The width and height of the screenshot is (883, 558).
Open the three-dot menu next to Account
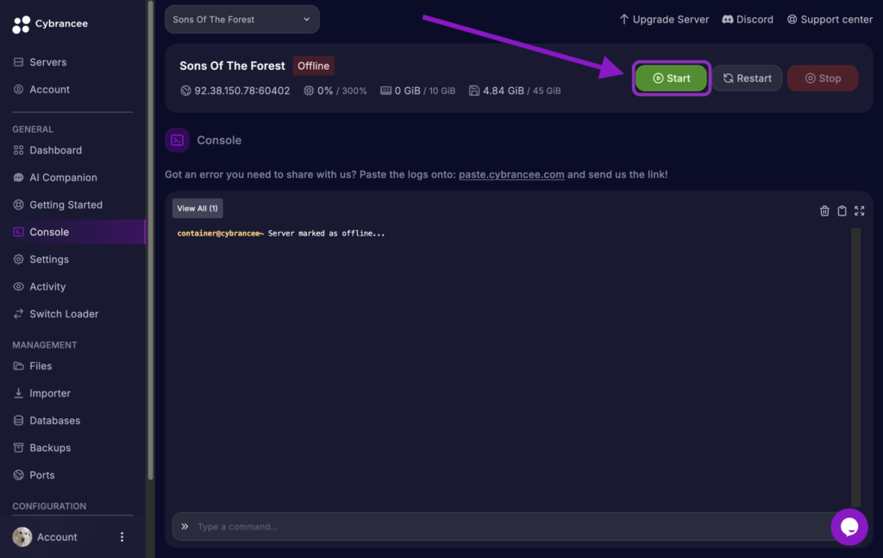click(122, 536)
